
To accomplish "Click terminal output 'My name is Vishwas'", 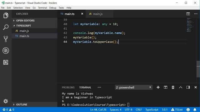I will [x=77, y=94].
